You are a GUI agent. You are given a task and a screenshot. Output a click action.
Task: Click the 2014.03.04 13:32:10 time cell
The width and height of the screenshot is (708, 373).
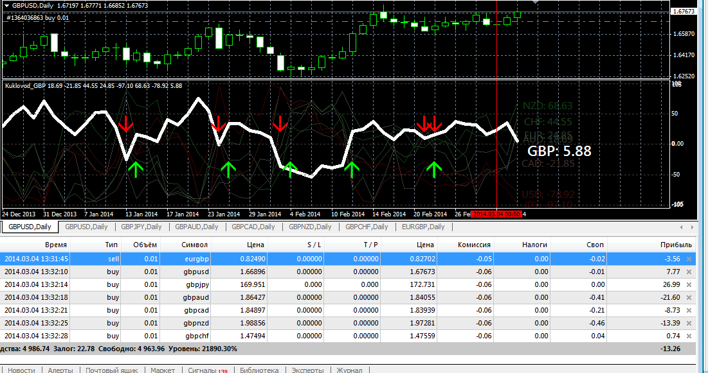(36, 272)
